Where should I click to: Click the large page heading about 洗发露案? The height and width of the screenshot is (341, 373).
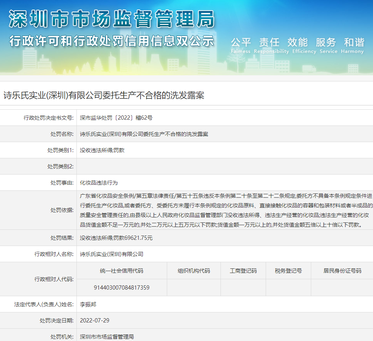[x=104, y=95]
